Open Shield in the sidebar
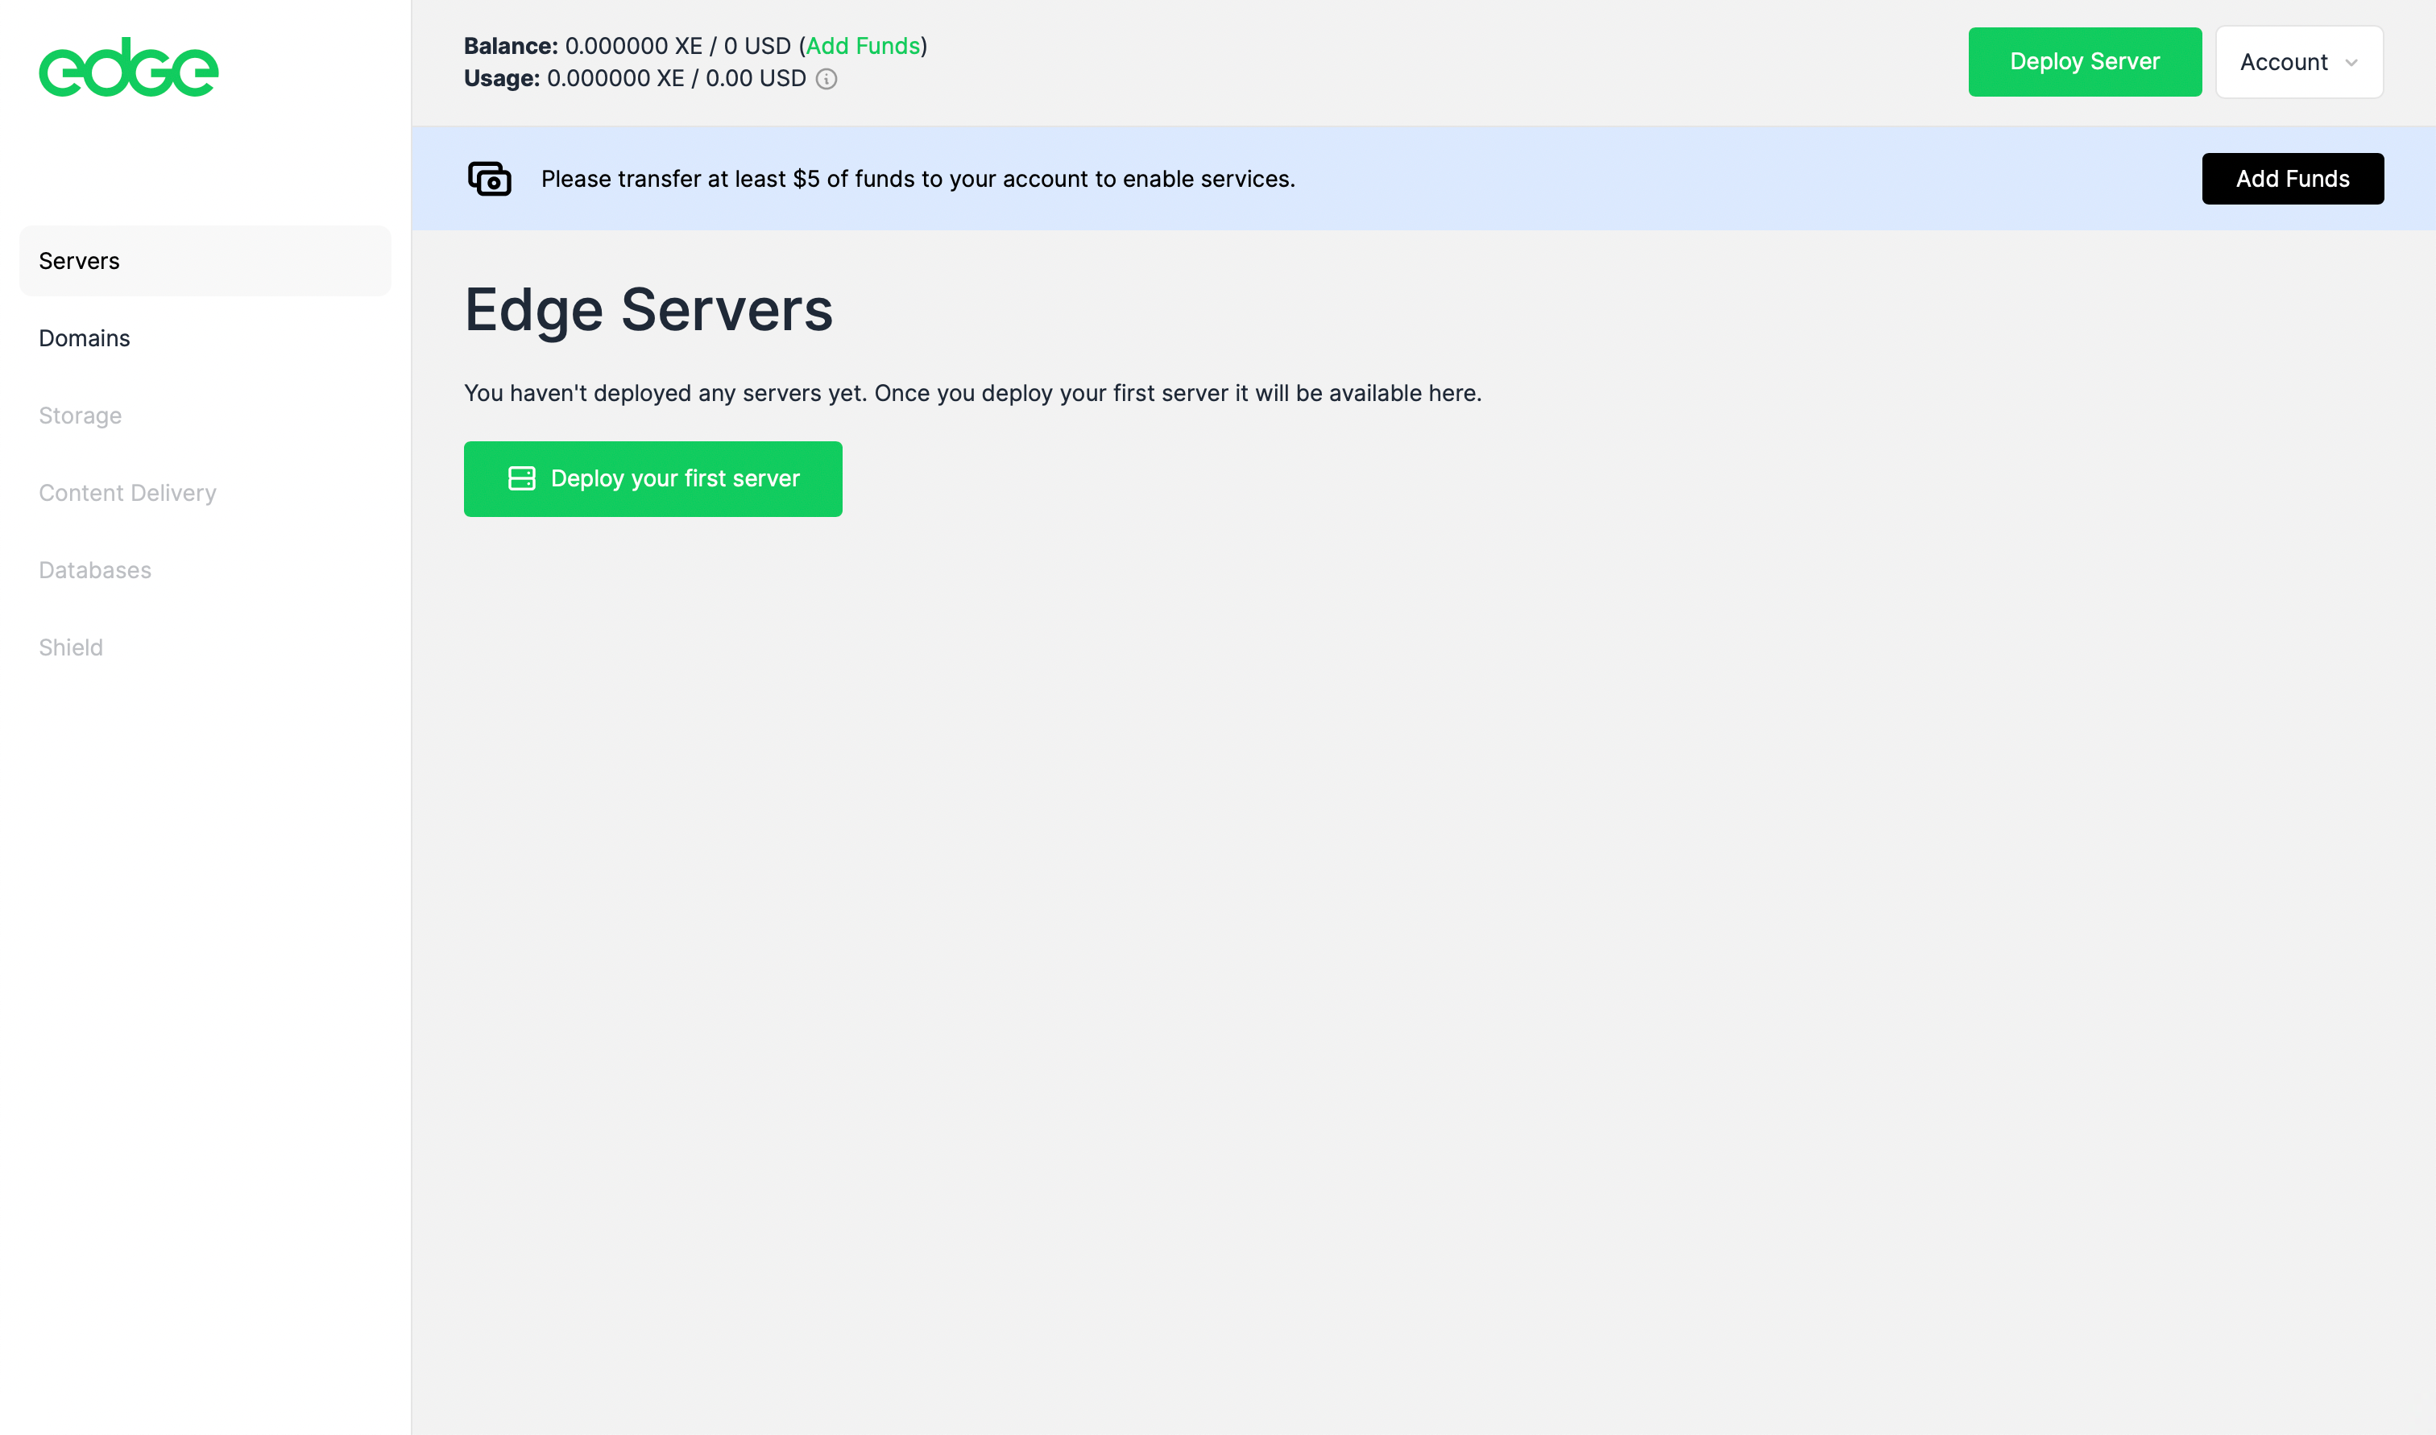This screenshot has width=2436, height=1435. (x=71, y=648)
